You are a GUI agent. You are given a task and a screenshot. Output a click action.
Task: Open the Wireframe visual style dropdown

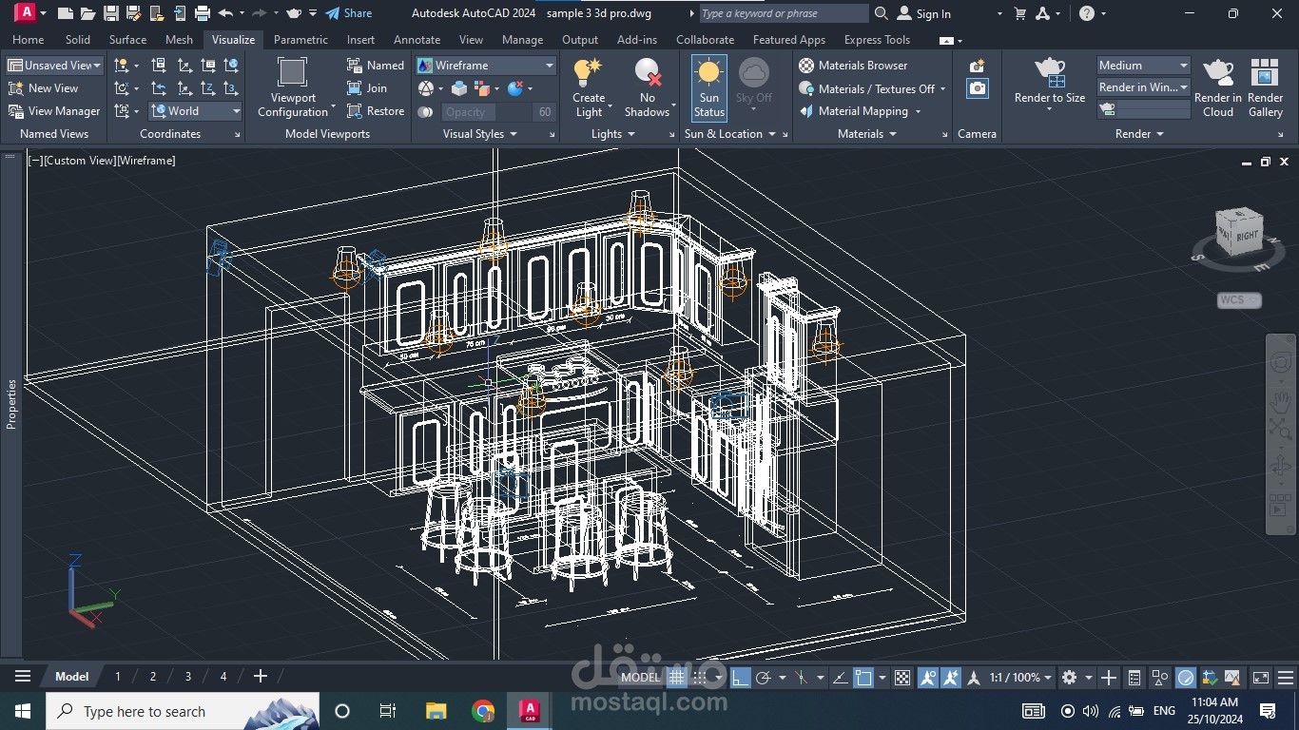click(549, 66)
